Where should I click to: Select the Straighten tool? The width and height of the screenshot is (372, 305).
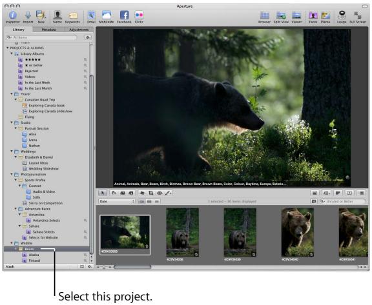point(142,193)
